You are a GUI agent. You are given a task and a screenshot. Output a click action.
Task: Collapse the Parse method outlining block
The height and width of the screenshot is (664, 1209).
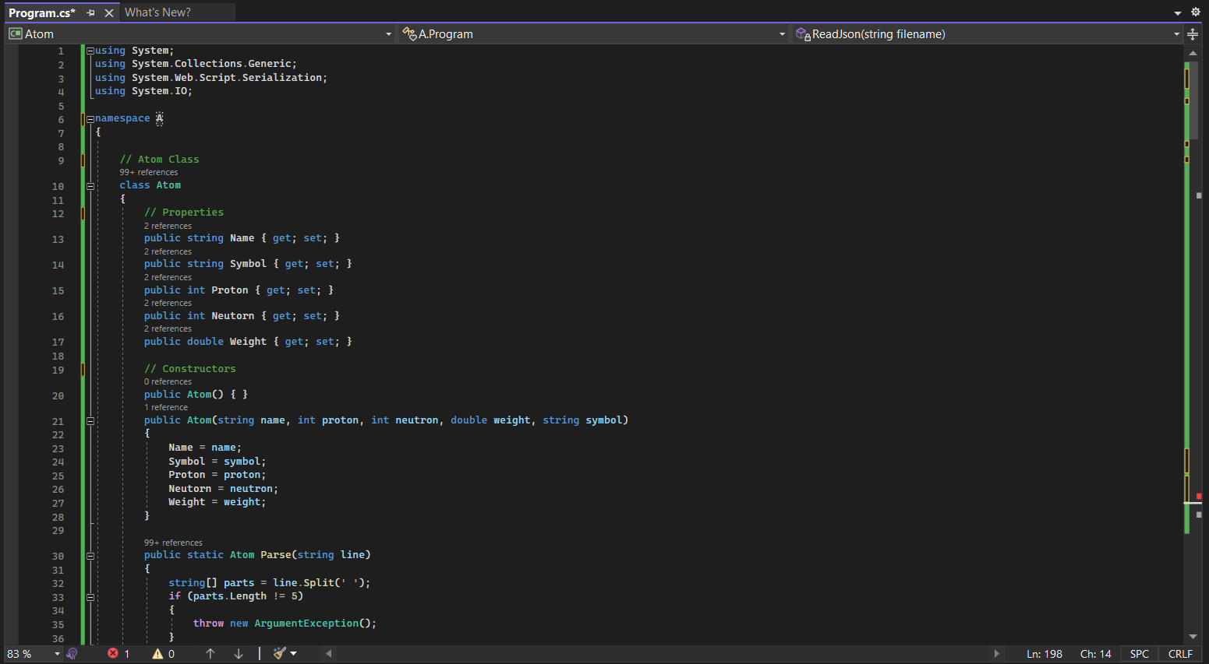point(90,556)
